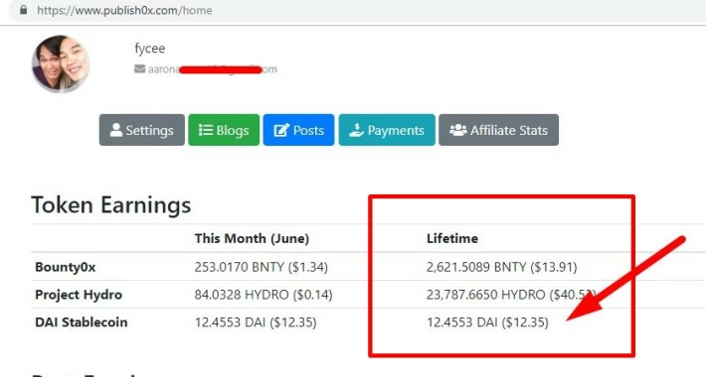Screen dimensions: 706x377
Task: Open Affiliate Stats
Action: click(x=498, y=130)
